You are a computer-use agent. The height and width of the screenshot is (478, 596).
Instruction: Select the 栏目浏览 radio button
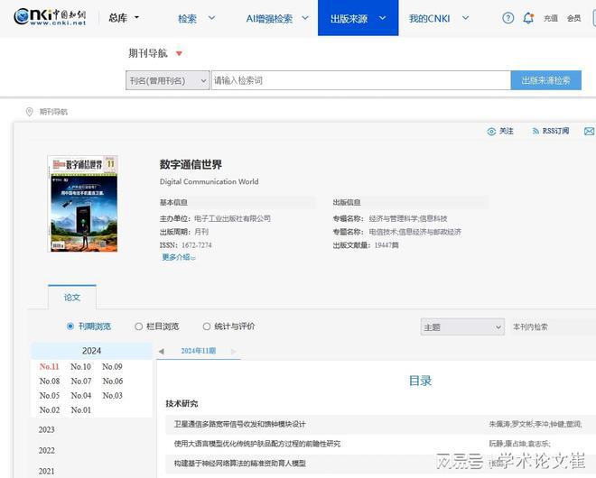138,326
